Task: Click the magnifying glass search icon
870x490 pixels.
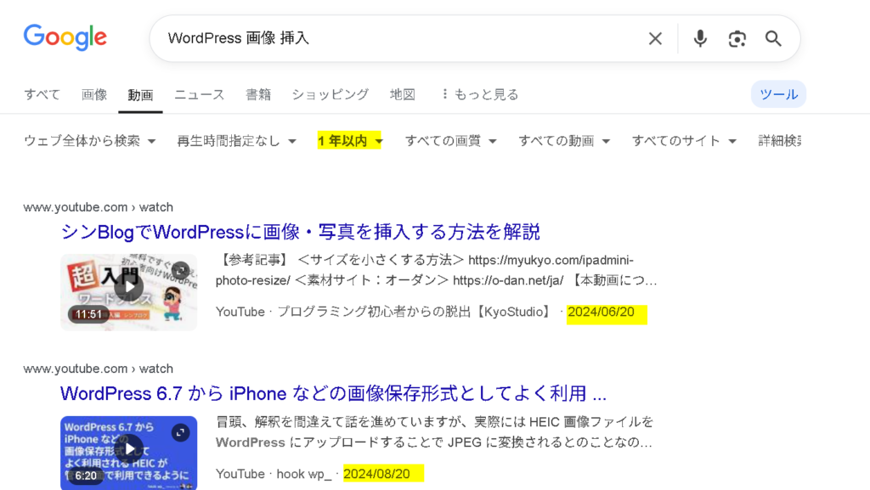Action: [773, 39]
